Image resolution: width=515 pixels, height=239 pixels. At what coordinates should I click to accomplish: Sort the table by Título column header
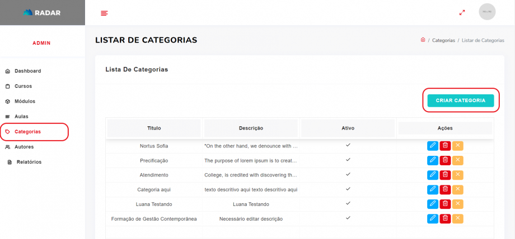(154, 128)
